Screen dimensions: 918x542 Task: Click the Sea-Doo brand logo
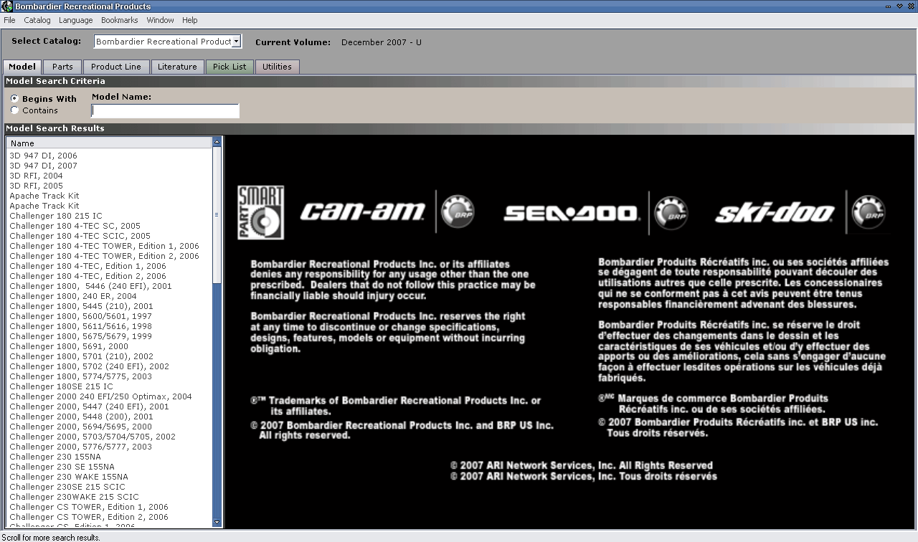tap(571, 213)
